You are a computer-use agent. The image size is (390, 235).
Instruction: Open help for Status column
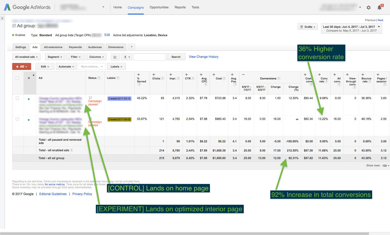(99, 78)
